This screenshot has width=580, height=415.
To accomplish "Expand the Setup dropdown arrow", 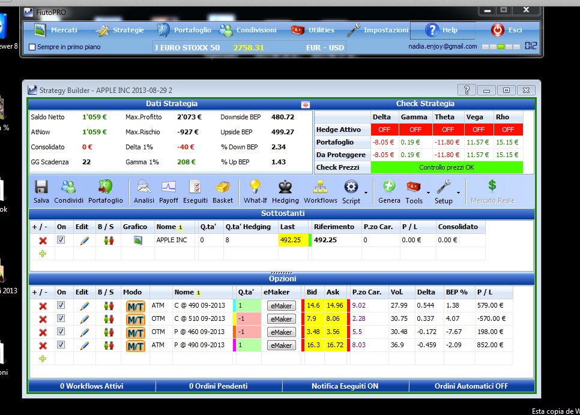I will click(x=458, y=193).
